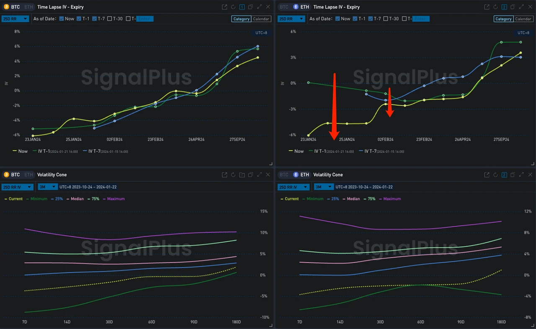Share the ETH Volatility Cone chart externally

[x=487, y=175]
